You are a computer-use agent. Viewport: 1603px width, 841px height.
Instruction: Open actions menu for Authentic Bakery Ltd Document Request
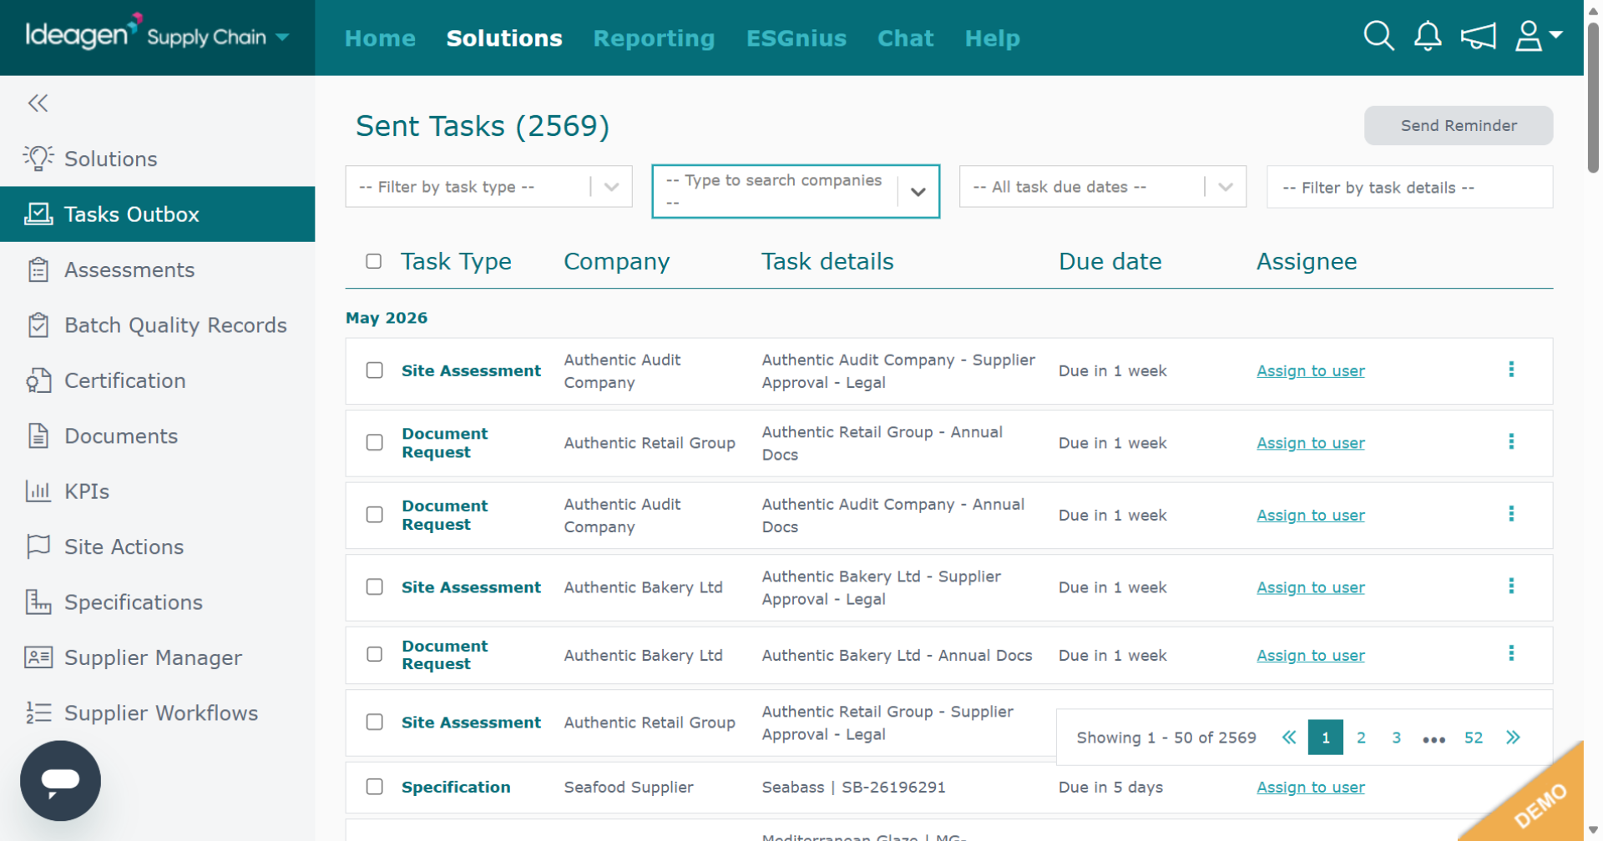tap(1511, 653)
